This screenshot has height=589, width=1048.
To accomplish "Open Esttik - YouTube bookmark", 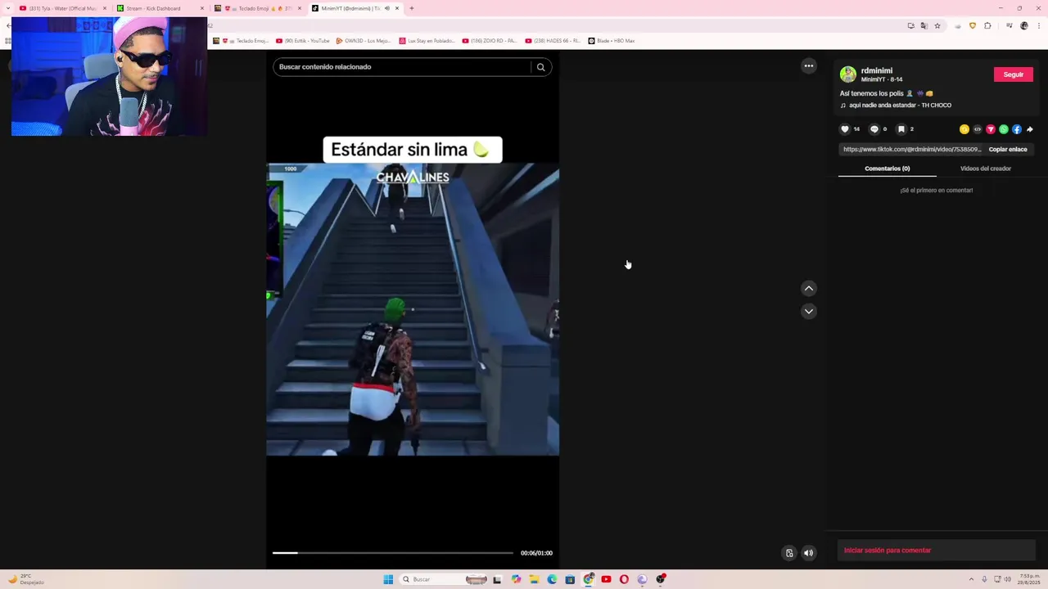I will coord(303,41).
